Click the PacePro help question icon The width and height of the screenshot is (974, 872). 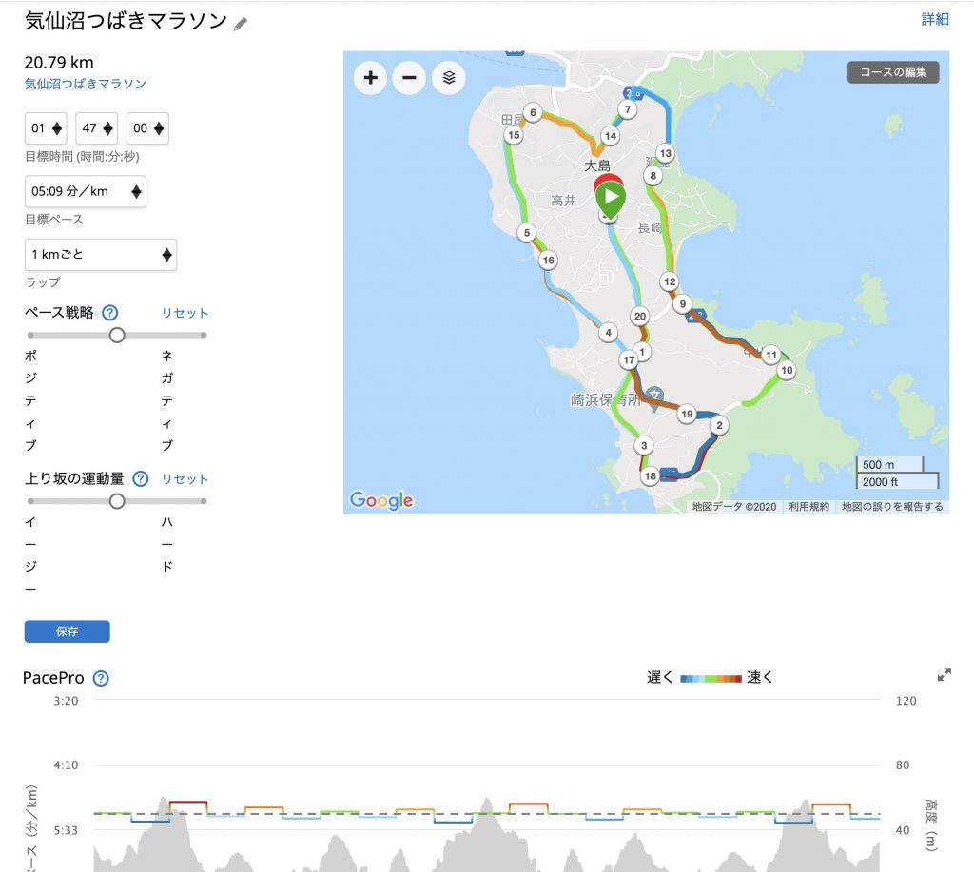coord(101,678)
